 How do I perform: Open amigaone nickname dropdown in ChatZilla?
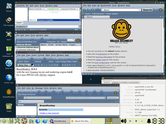21,26
